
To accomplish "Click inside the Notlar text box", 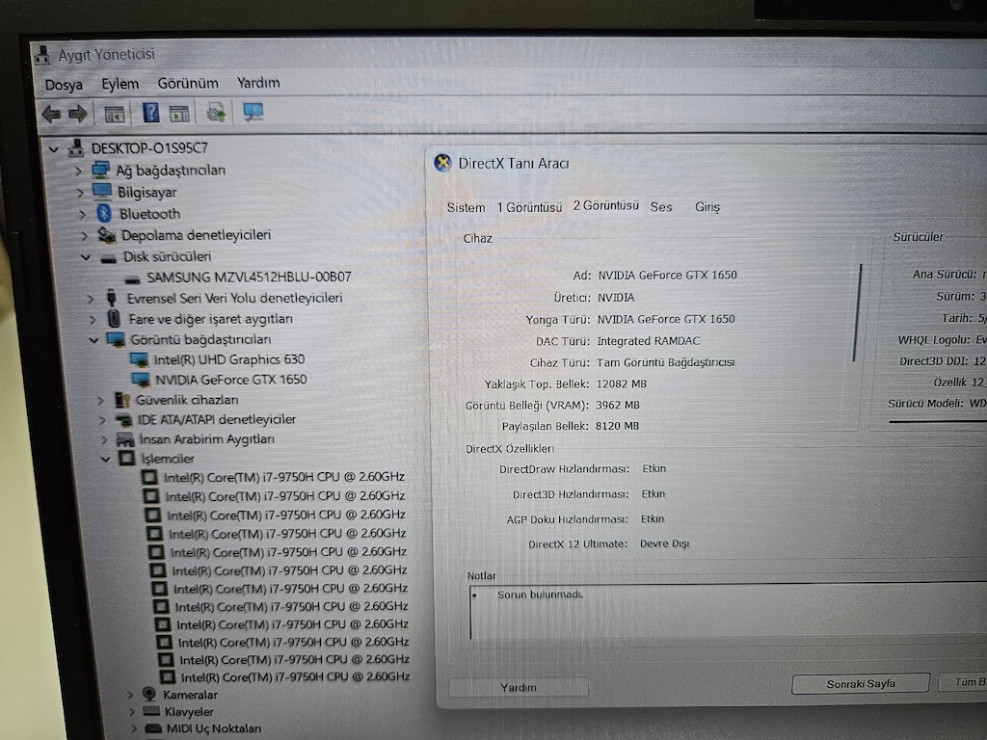I will pyautogui.click(x=728, y=612).
